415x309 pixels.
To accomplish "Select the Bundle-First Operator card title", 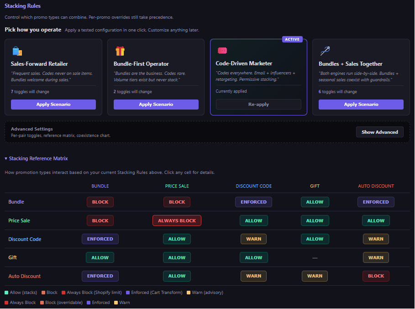I will coord(141,64).
